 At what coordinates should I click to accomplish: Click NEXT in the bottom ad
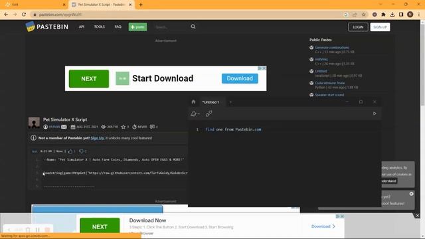tap(100, 226)
